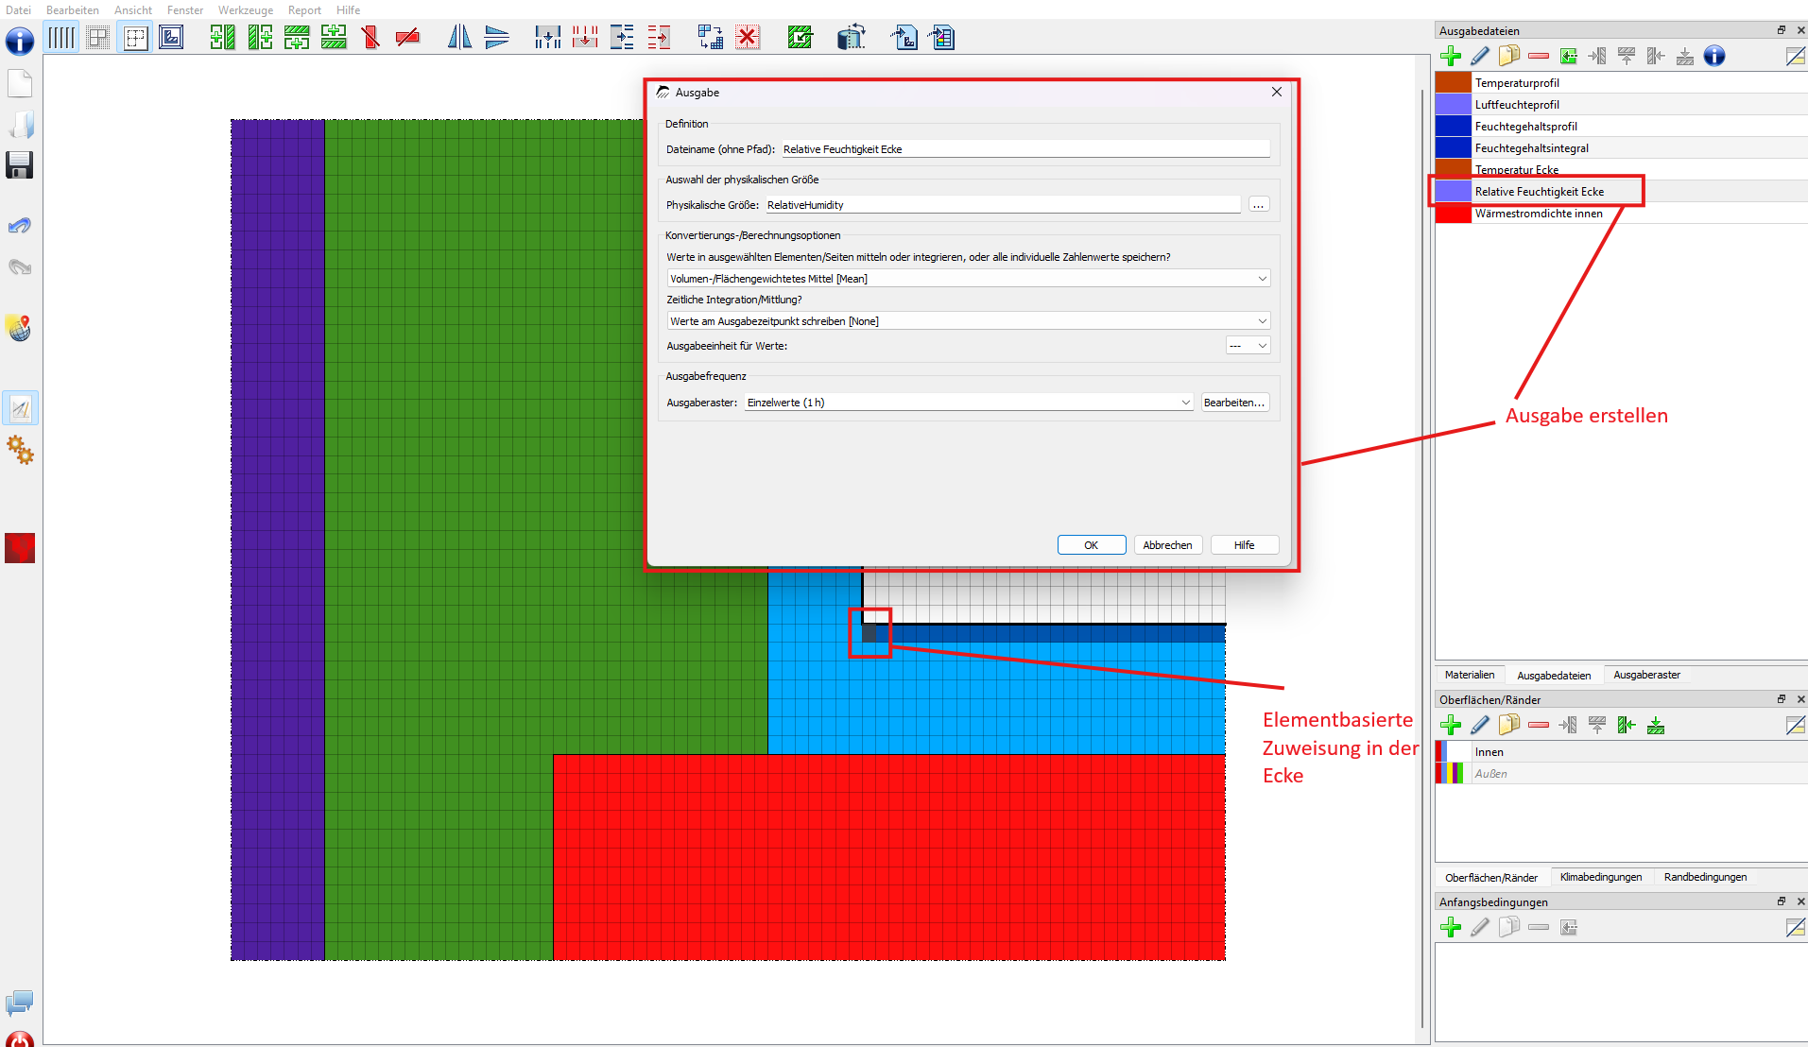Viewport: 1808px width, 1047px height.
Task: Click the mirror construction horizontally icon
Action: [459, 38]
